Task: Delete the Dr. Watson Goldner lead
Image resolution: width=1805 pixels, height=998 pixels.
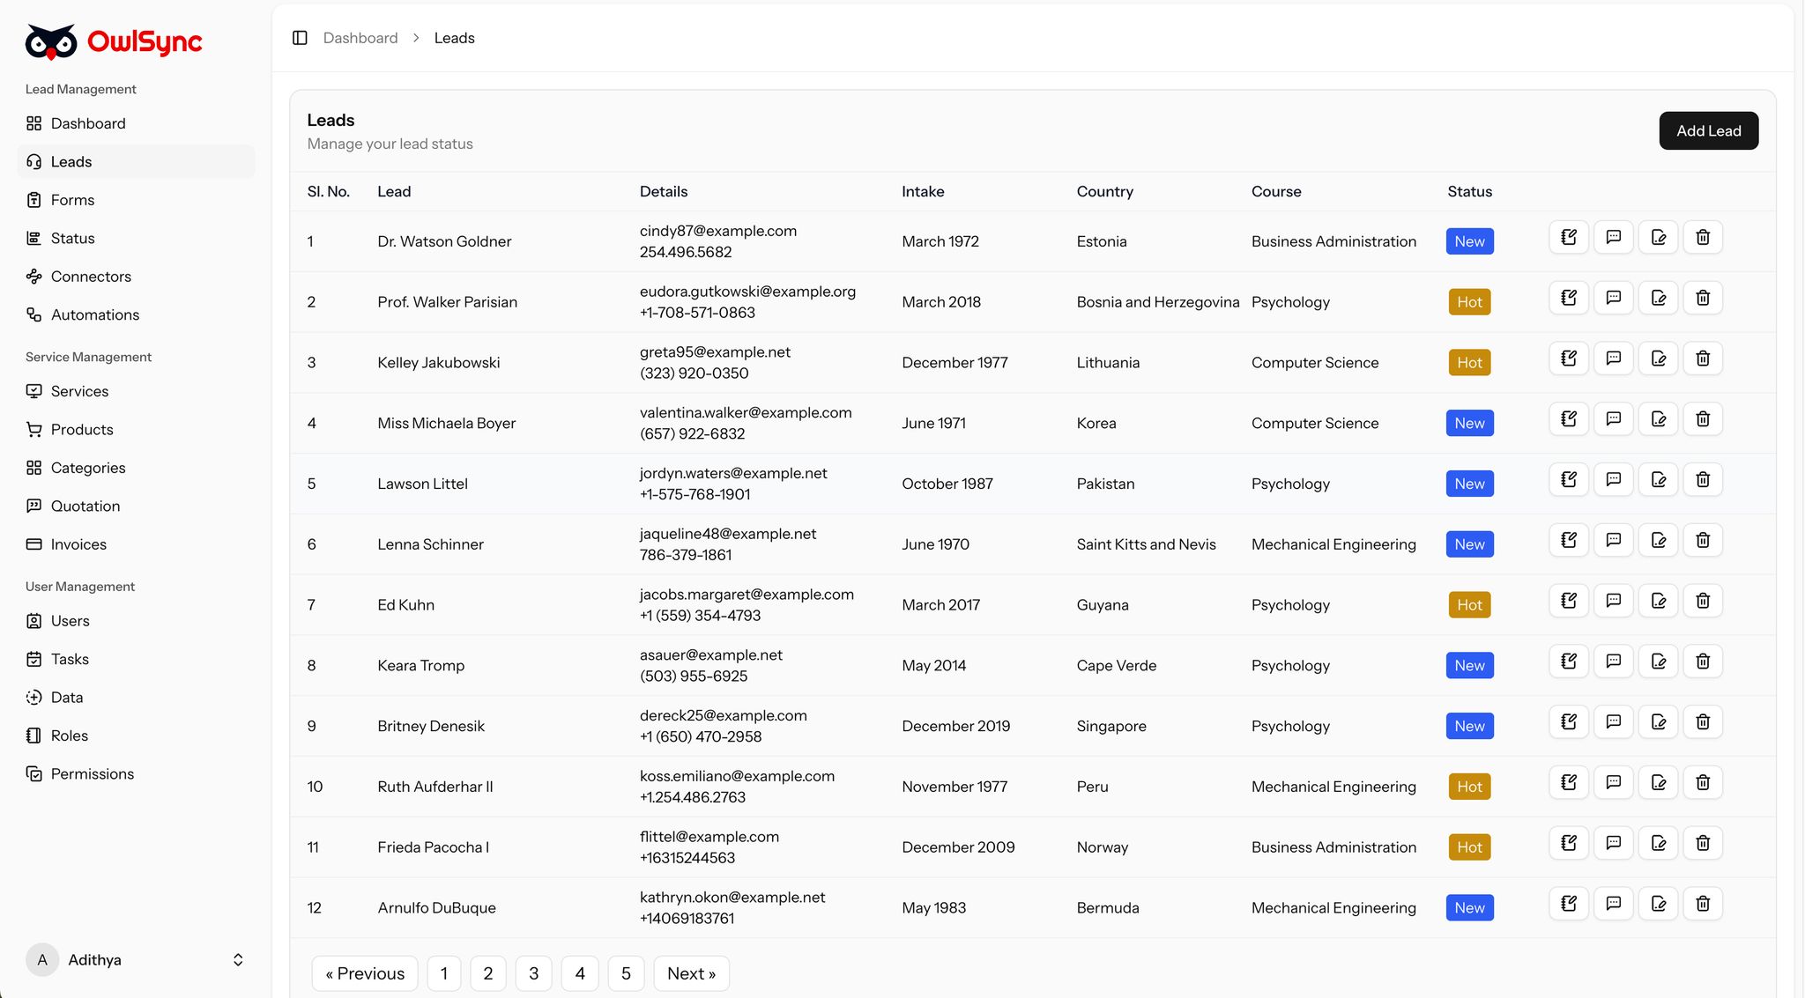Action: coord(1703,237)
